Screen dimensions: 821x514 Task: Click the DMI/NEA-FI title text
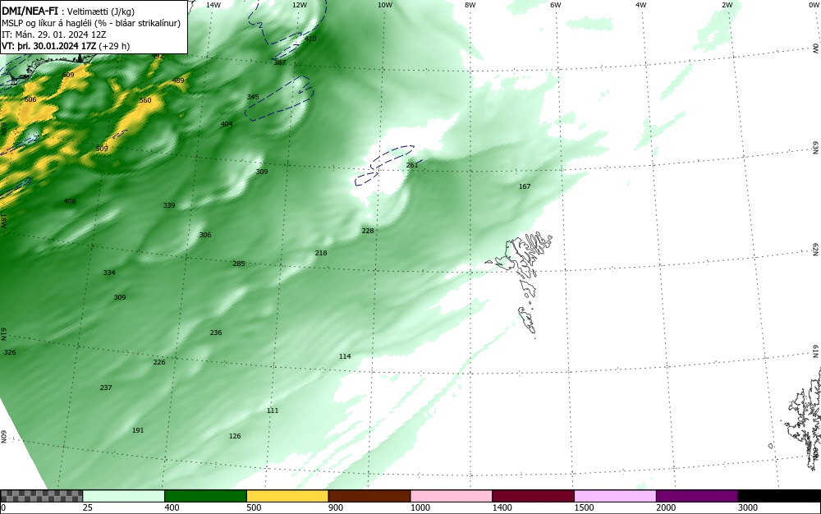click(x=30, y=11)
